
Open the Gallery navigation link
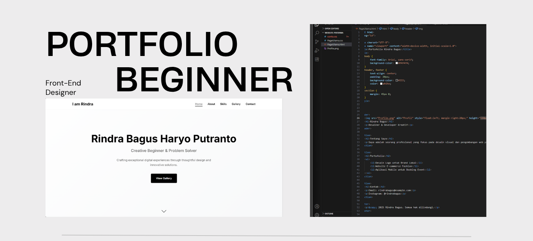pyautogui.click(x=236, y=104)
